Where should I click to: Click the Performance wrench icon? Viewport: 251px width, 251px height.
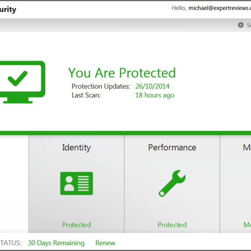click(172, 184)
